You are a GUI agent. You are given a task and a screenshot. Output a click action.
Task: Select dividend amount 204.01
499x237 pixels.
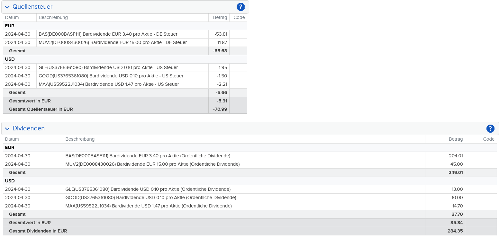[x=456, y=156]
